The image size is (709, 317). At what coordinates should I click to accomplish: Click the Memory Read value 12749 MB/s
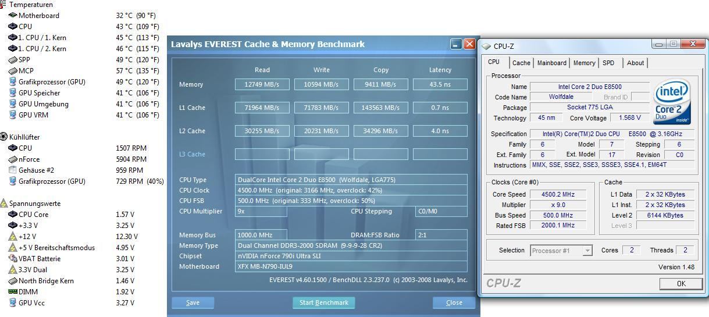point(262,84)
